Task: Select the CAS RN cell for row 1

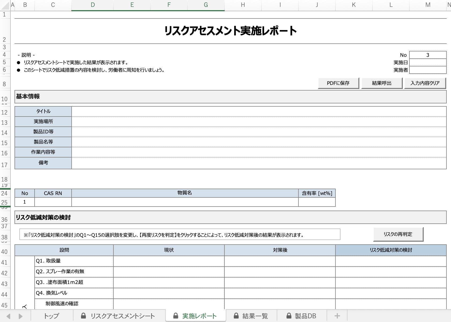Action: (x=53, y=202)
